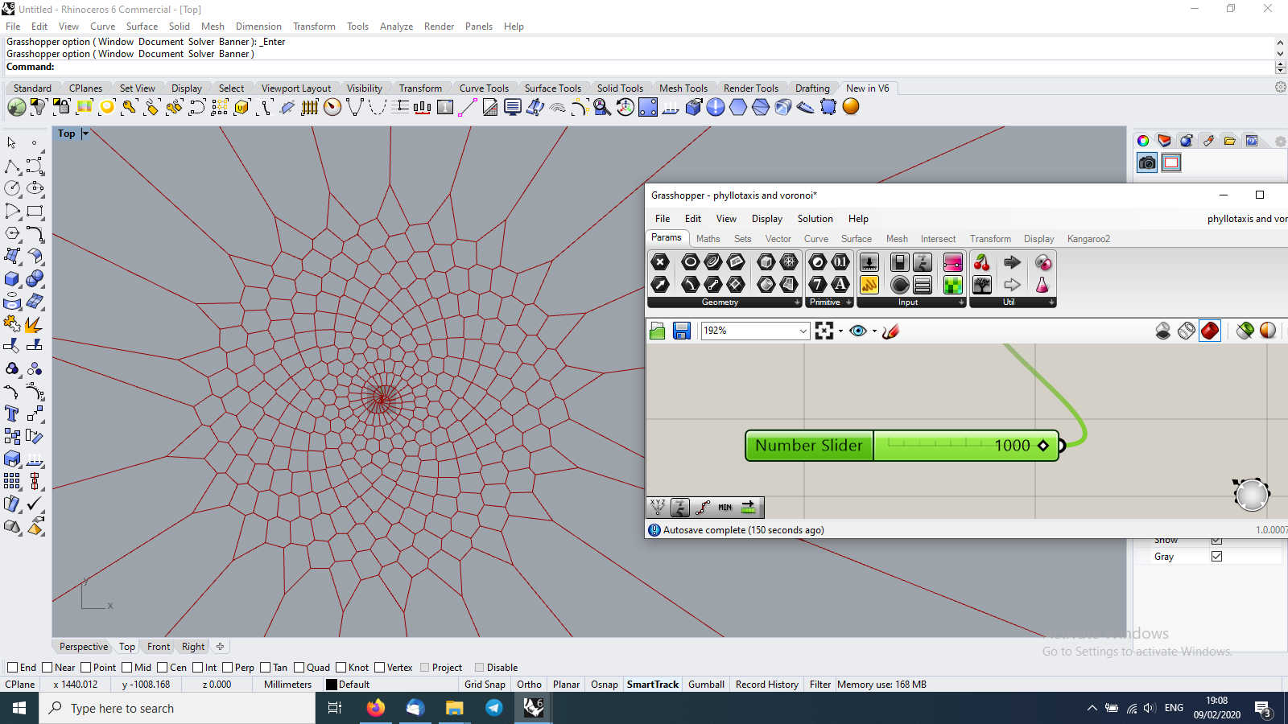Click the Grasshopper Mesh parameter icon

point(789,261)
